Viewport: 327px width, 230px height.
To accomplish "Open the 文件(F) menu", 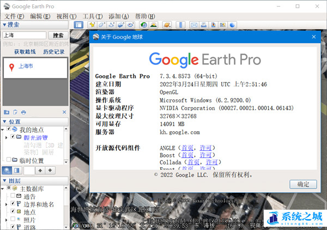I will 14,16.
